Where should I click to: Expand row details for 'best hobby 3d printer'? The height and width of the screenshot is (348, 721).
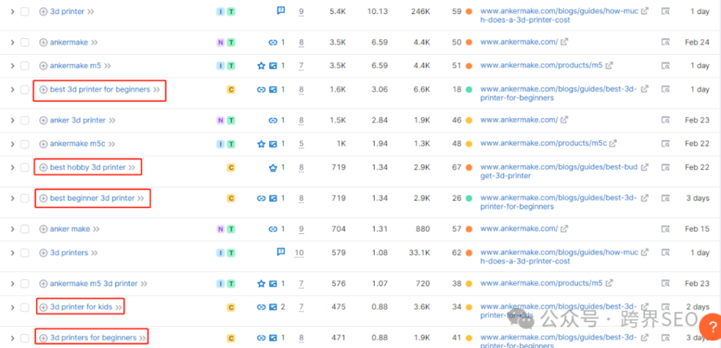pyautogui.click(x=13, y=167)
